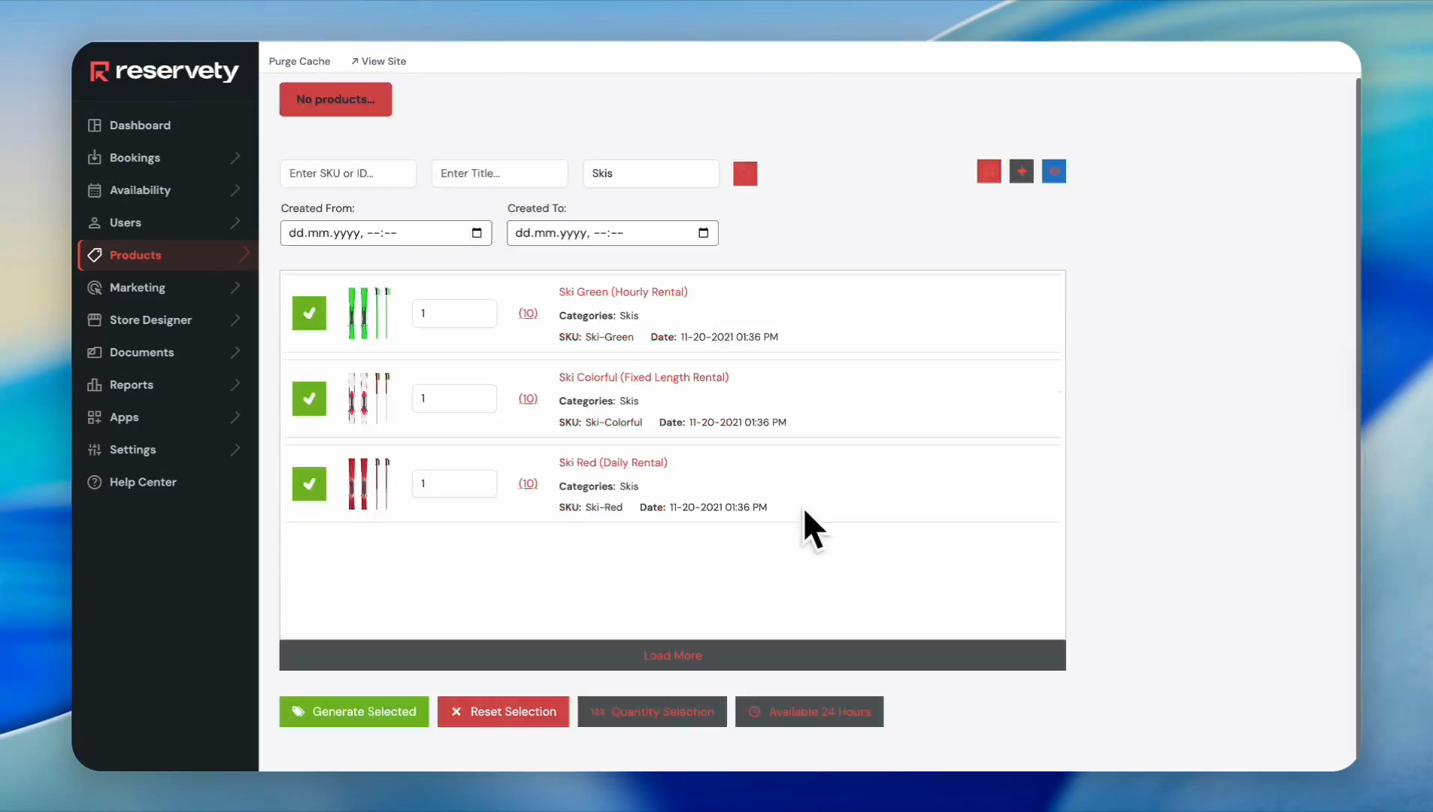
Task: Click the Generate Selected button
Action: pos(354,711)
